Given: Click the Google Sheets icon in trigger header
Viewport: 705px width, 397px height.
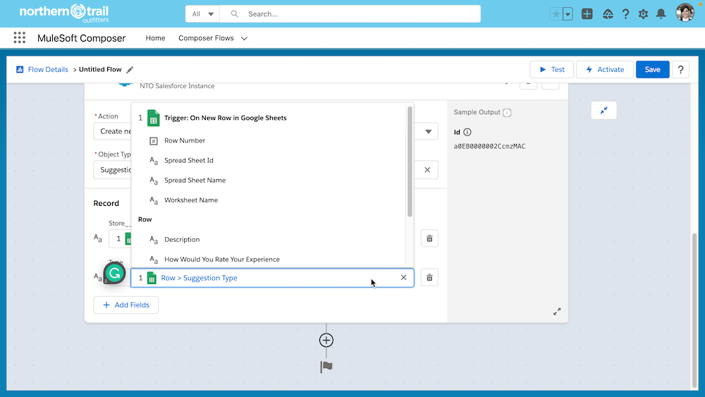Looking at the screenshot, I should click(x=153, y=118).
